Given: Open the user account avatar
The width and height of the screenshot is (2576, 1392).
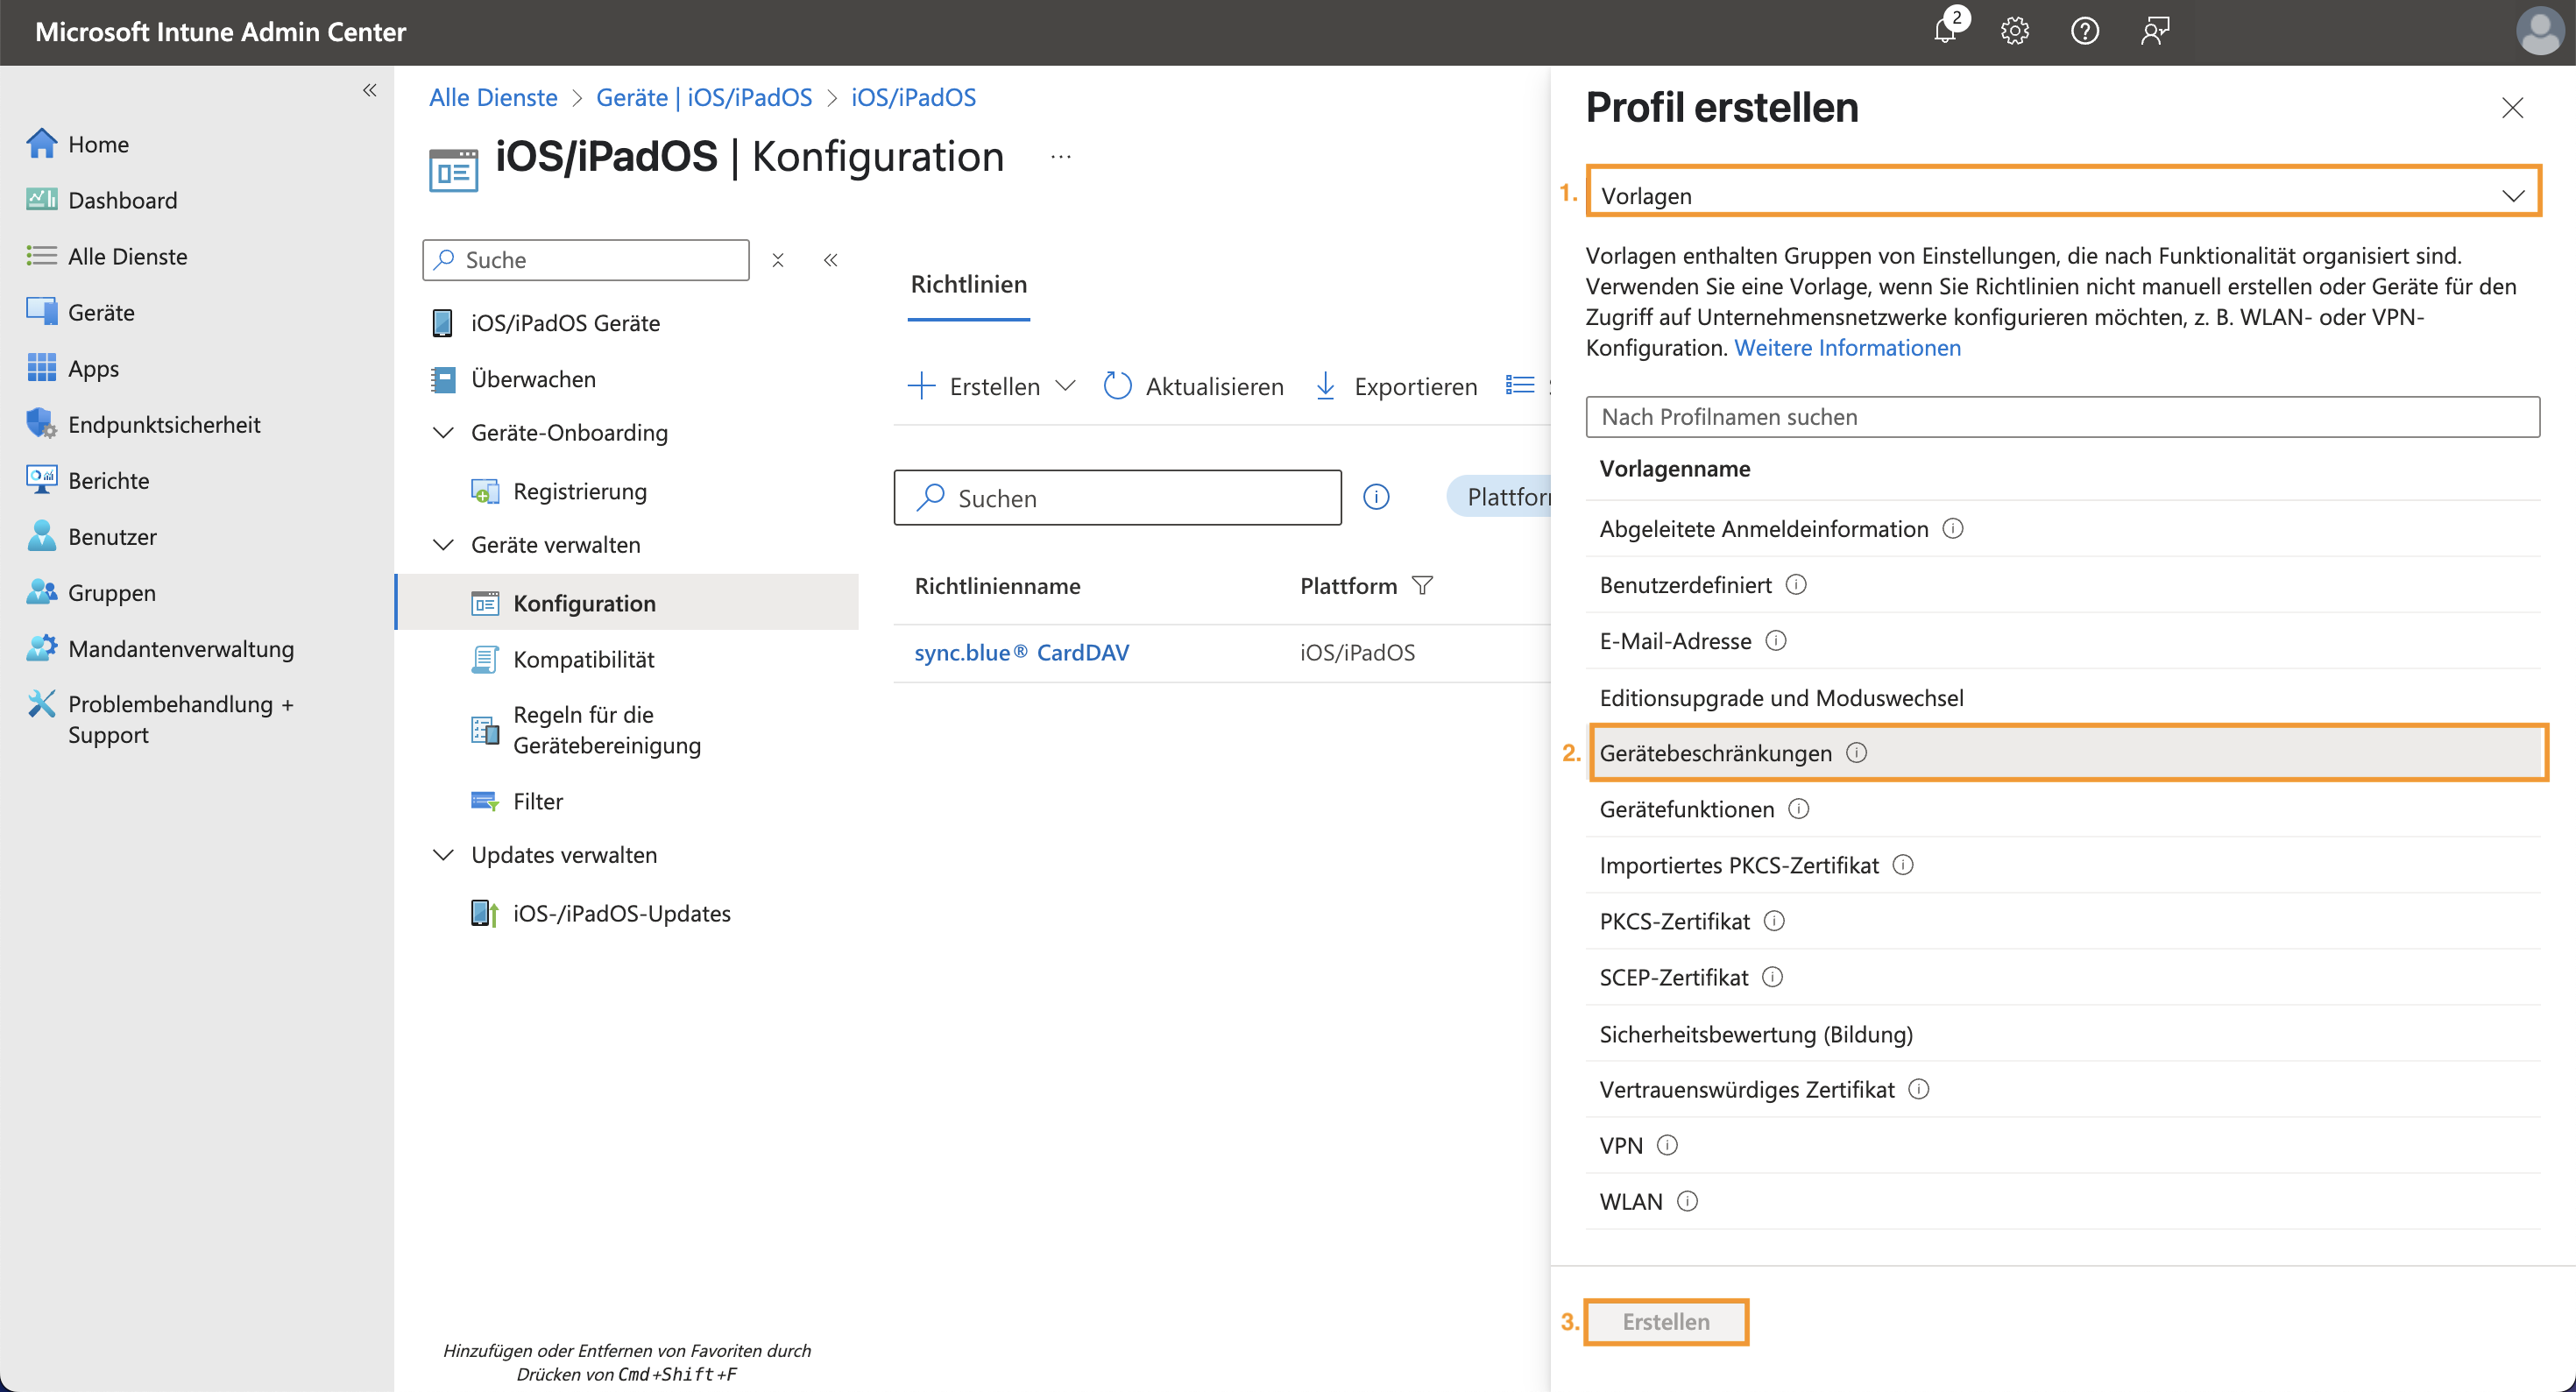Looking at the screenshot, I should click(x=2539, y=31).
